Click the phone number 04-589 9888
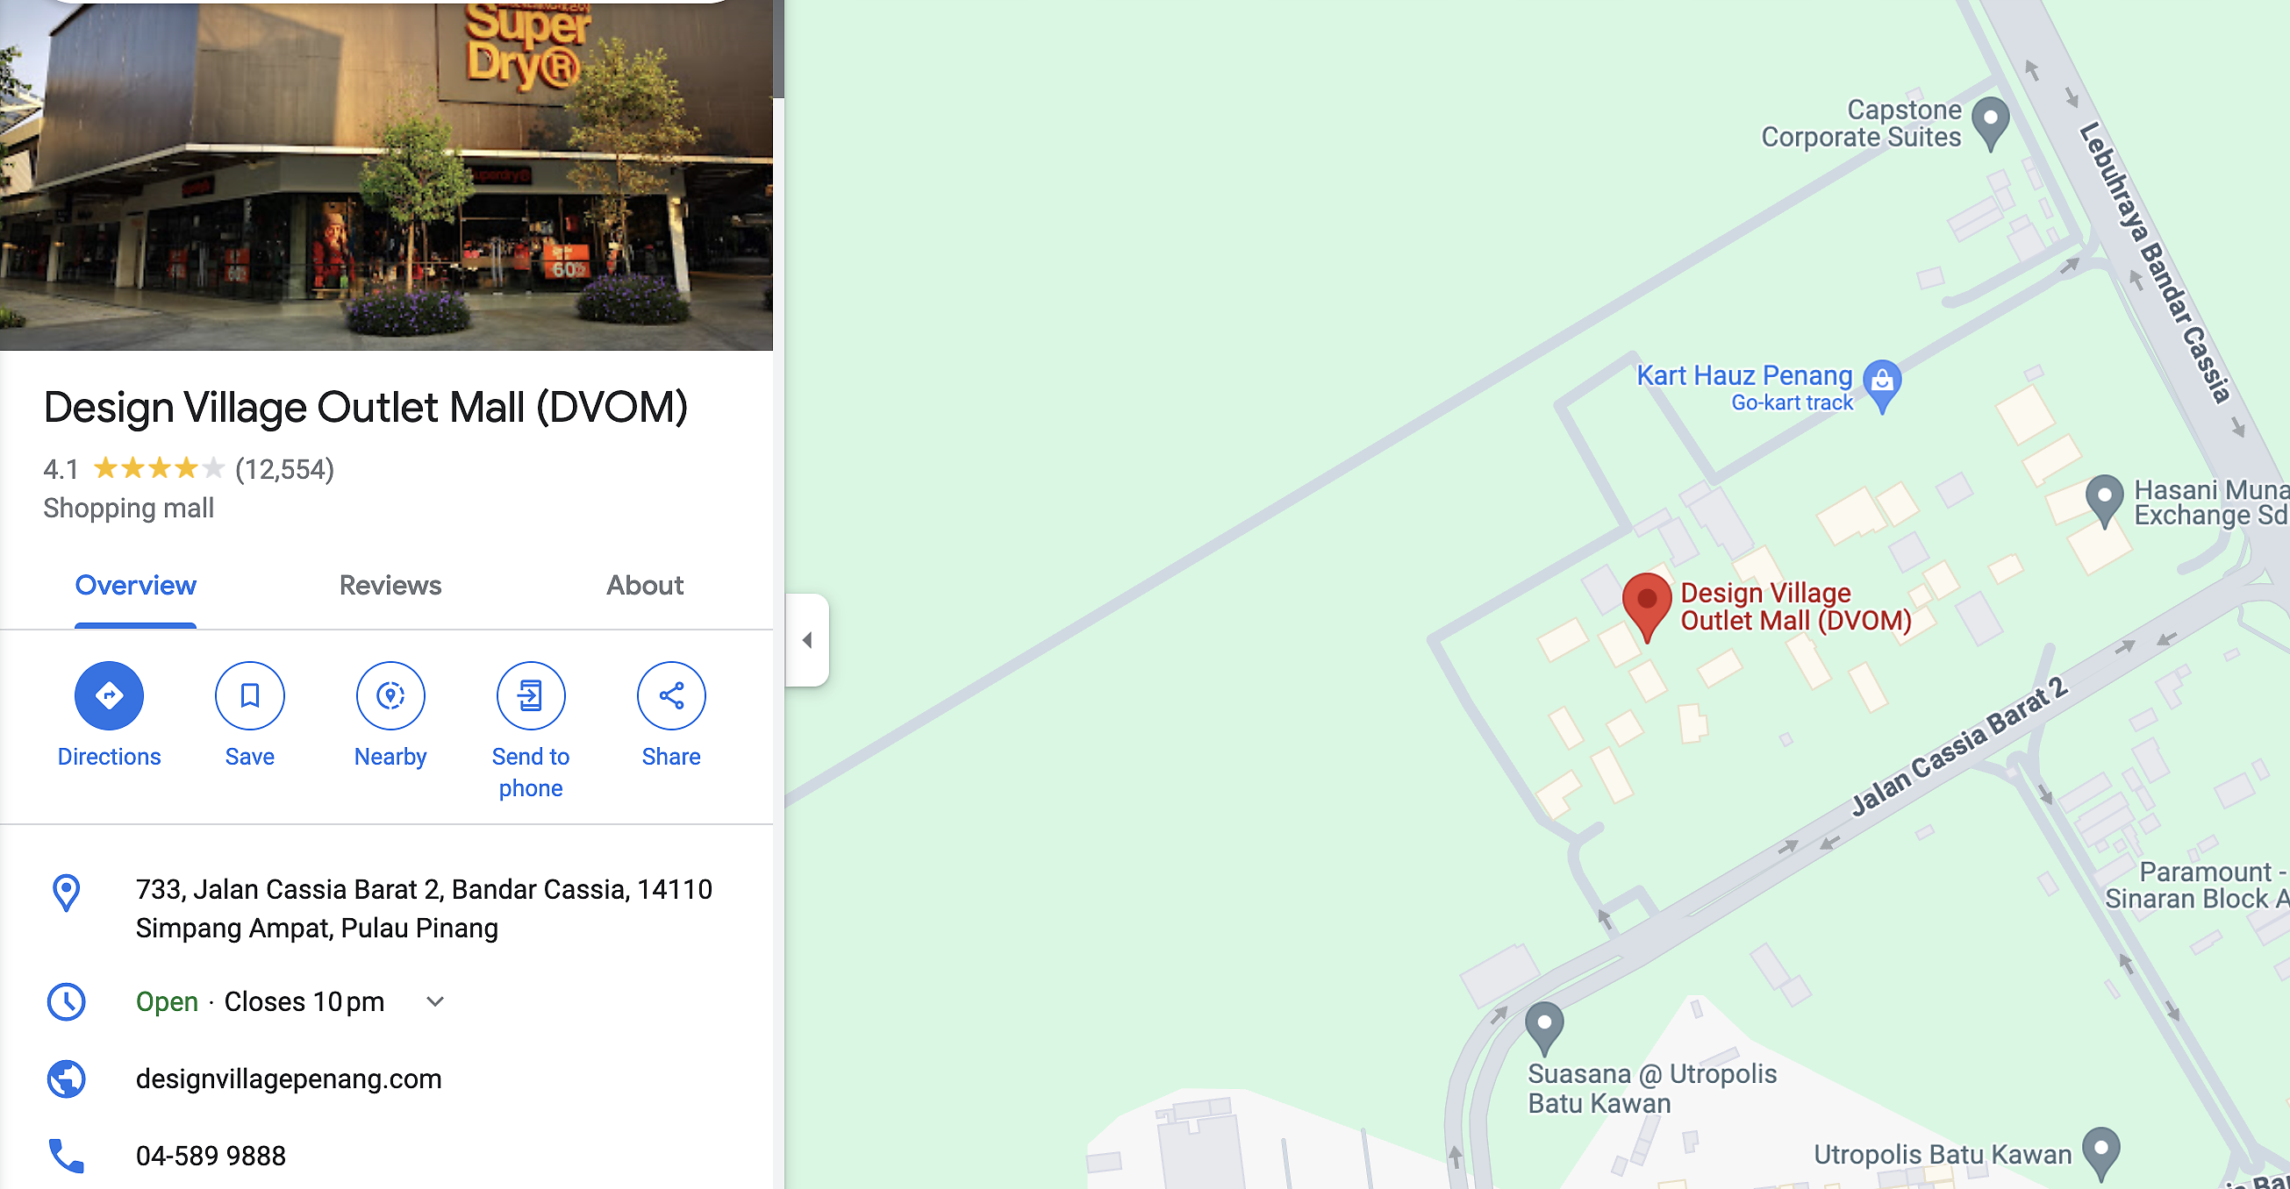The height and width of the screenshot is (1189, 2290). point(211,1155)
